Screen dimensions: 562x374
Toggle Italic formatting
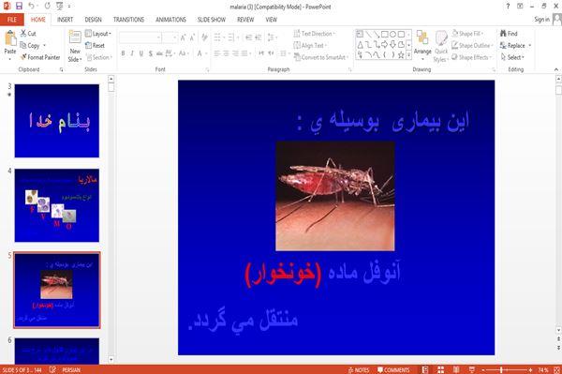tap(132, 53)
